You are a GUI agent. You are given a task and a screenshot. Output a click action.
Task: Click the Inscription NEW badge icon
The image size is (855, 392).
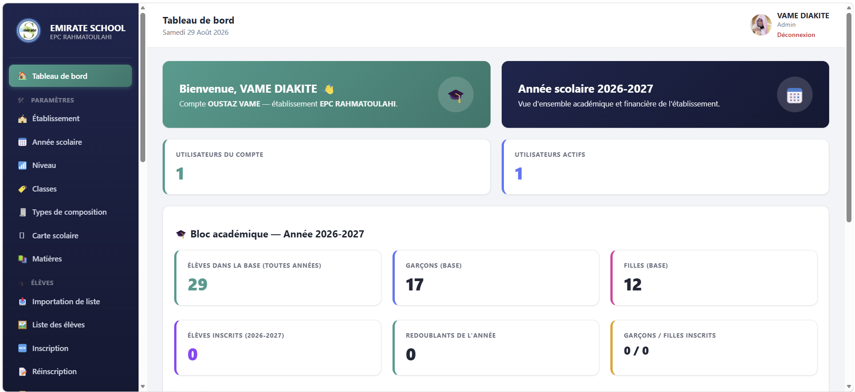[x=22, y=348]
